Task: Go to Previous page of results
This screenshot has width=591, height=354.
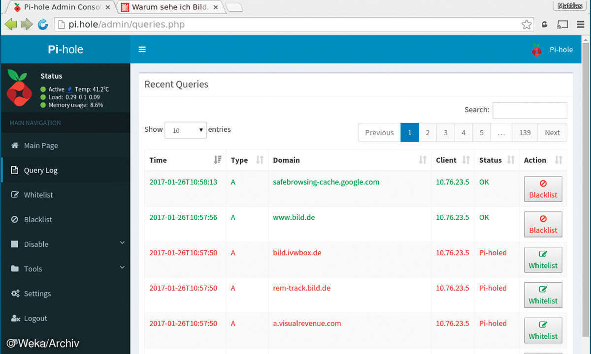Action: (379, 132)
